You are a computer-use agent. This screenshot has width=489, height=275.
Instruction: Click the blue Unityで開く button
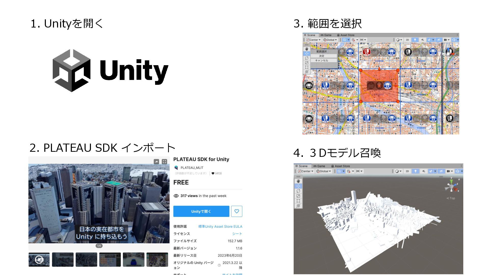pos(201,211)
